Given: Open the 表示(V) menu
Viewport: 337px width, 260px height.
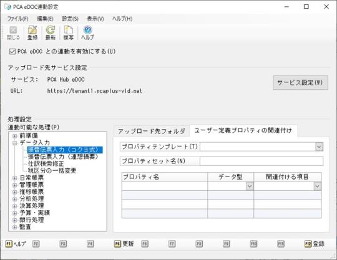Looking at the screenshot, I should [x=95, y=19].
